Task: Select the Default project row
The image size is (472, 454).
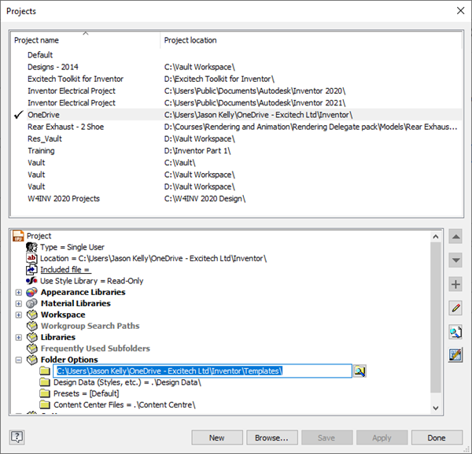Action: point(236,55)
